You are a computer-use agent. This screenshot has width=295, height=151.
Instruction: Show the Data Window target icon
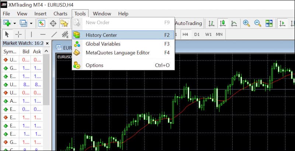pos(53,23)
